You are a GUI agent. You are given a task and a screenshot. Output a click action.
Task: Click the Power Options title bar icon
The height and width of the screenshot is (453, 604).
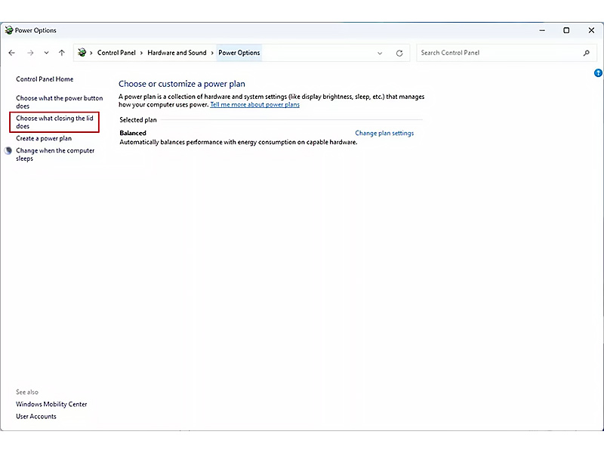9,30
